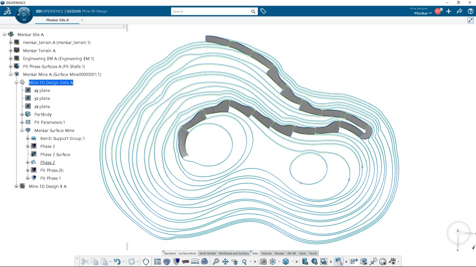Select Pit Phase.2b in the tree

point(52,171)
